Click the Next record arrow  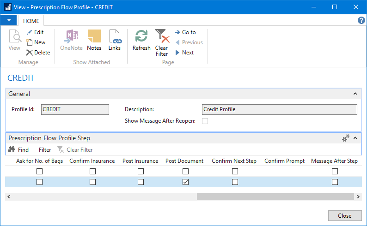point(177,53)
